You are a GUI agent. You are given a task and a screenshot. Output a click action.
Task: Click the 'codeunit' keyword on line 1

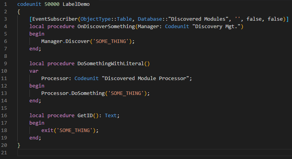click(29, 4)
